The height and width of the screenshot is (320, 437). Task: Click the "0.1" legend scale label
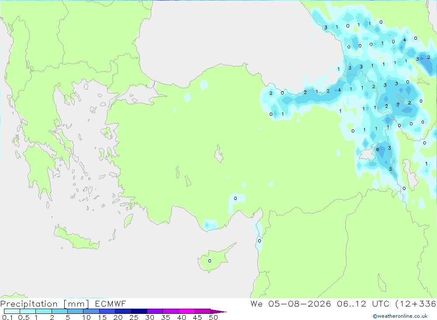pyautogui.click(x=7, y=317)
